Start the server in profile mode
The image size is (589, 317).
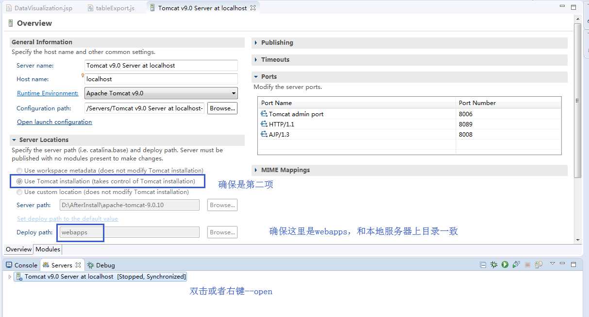click(x=516, y=265)
